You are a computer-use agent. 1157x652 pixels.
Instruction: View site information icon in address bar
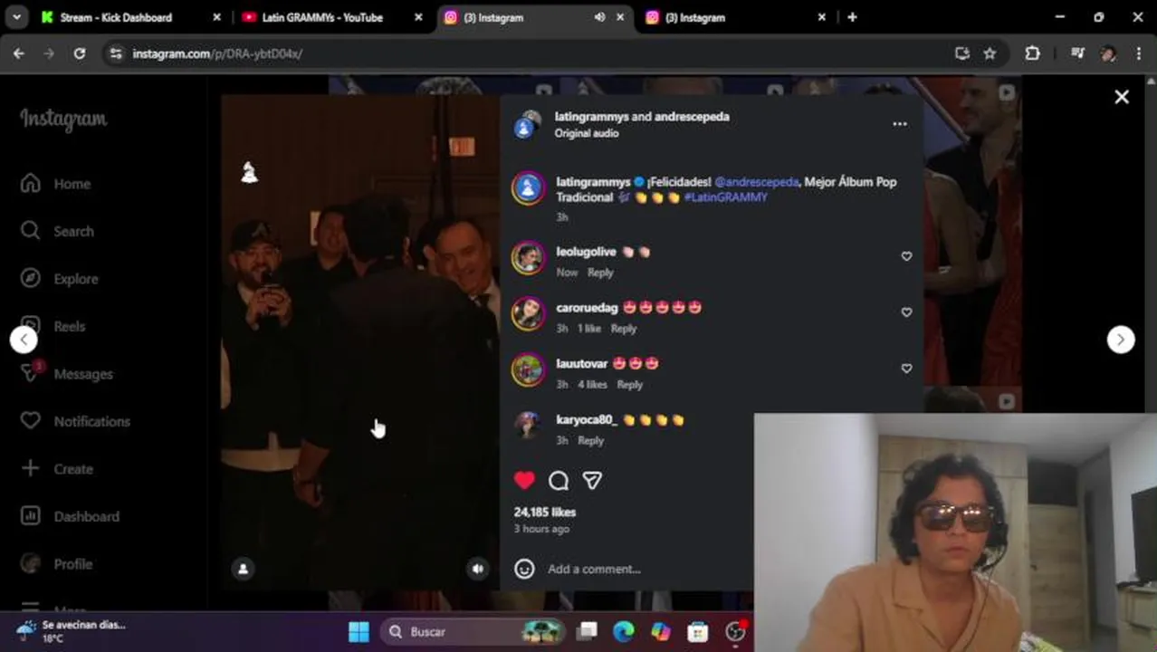pos(115,53)
